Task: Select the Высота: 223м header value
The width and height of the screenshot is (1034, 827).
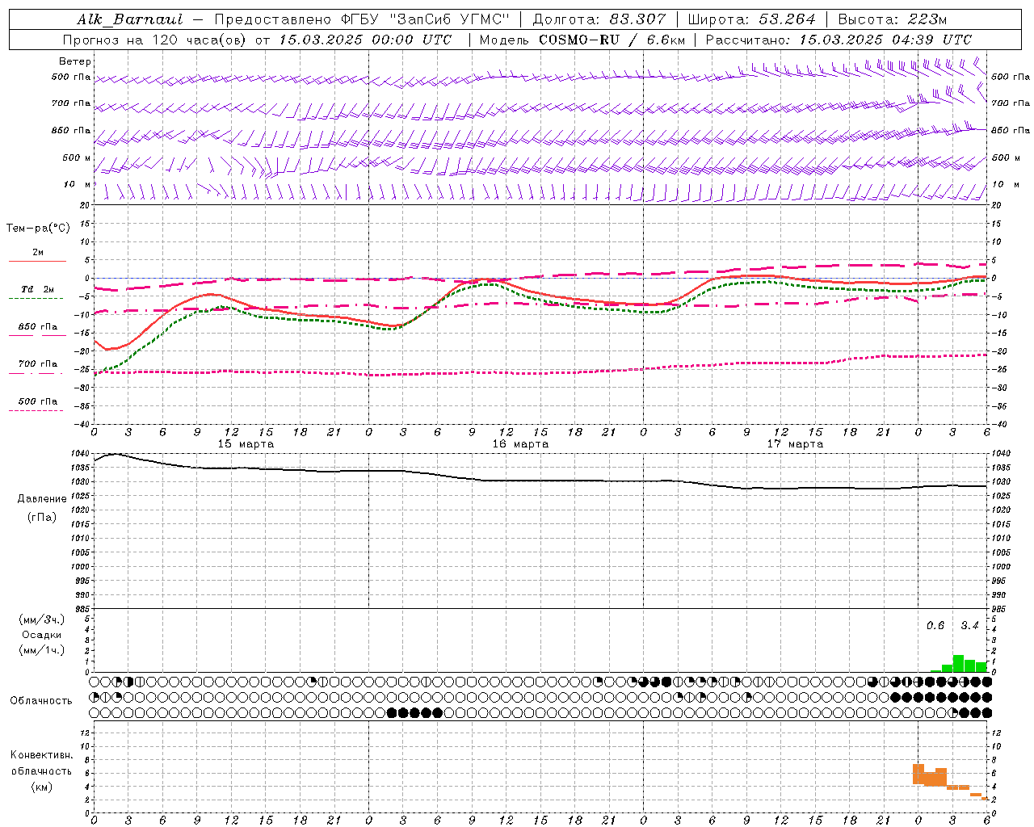Action: [x=892, y=19]
